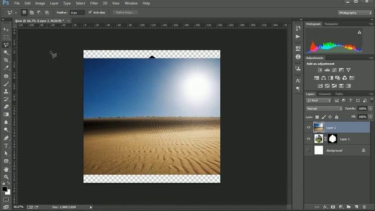Click the Refine Edge button
Viewport: 375px width, 211px height.
(125, 12)
